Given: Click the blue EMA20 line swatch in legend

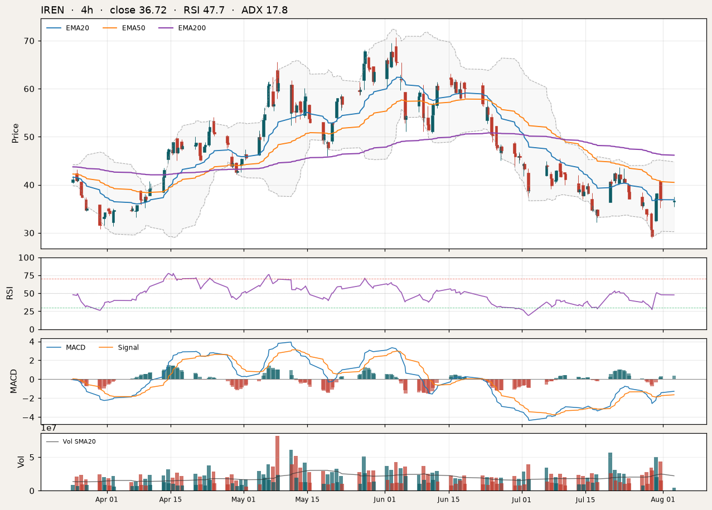Looking at the screenshot, I should 54,28.
